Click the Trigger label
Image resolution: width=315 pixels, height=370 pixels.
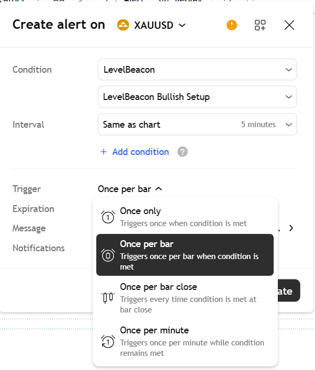(27, 189)
